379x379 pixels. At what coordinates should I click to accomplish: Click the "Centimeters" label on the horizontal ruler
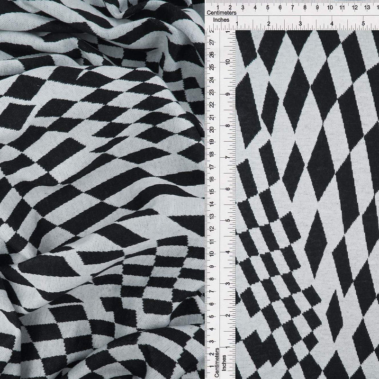pos(221,13)
